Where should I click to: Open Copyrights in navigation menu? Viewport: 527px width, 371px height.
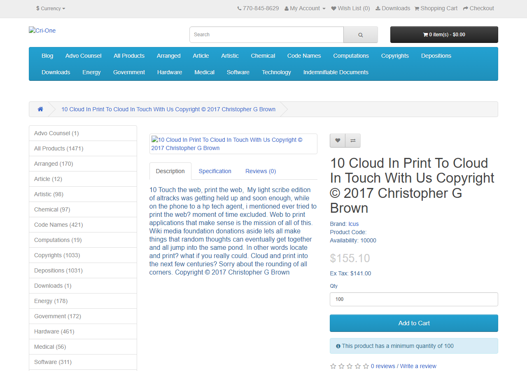(395, 56)
